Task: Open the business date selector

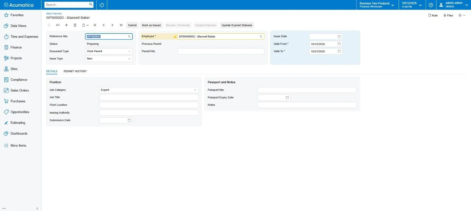Action: [x=412, y=5]
